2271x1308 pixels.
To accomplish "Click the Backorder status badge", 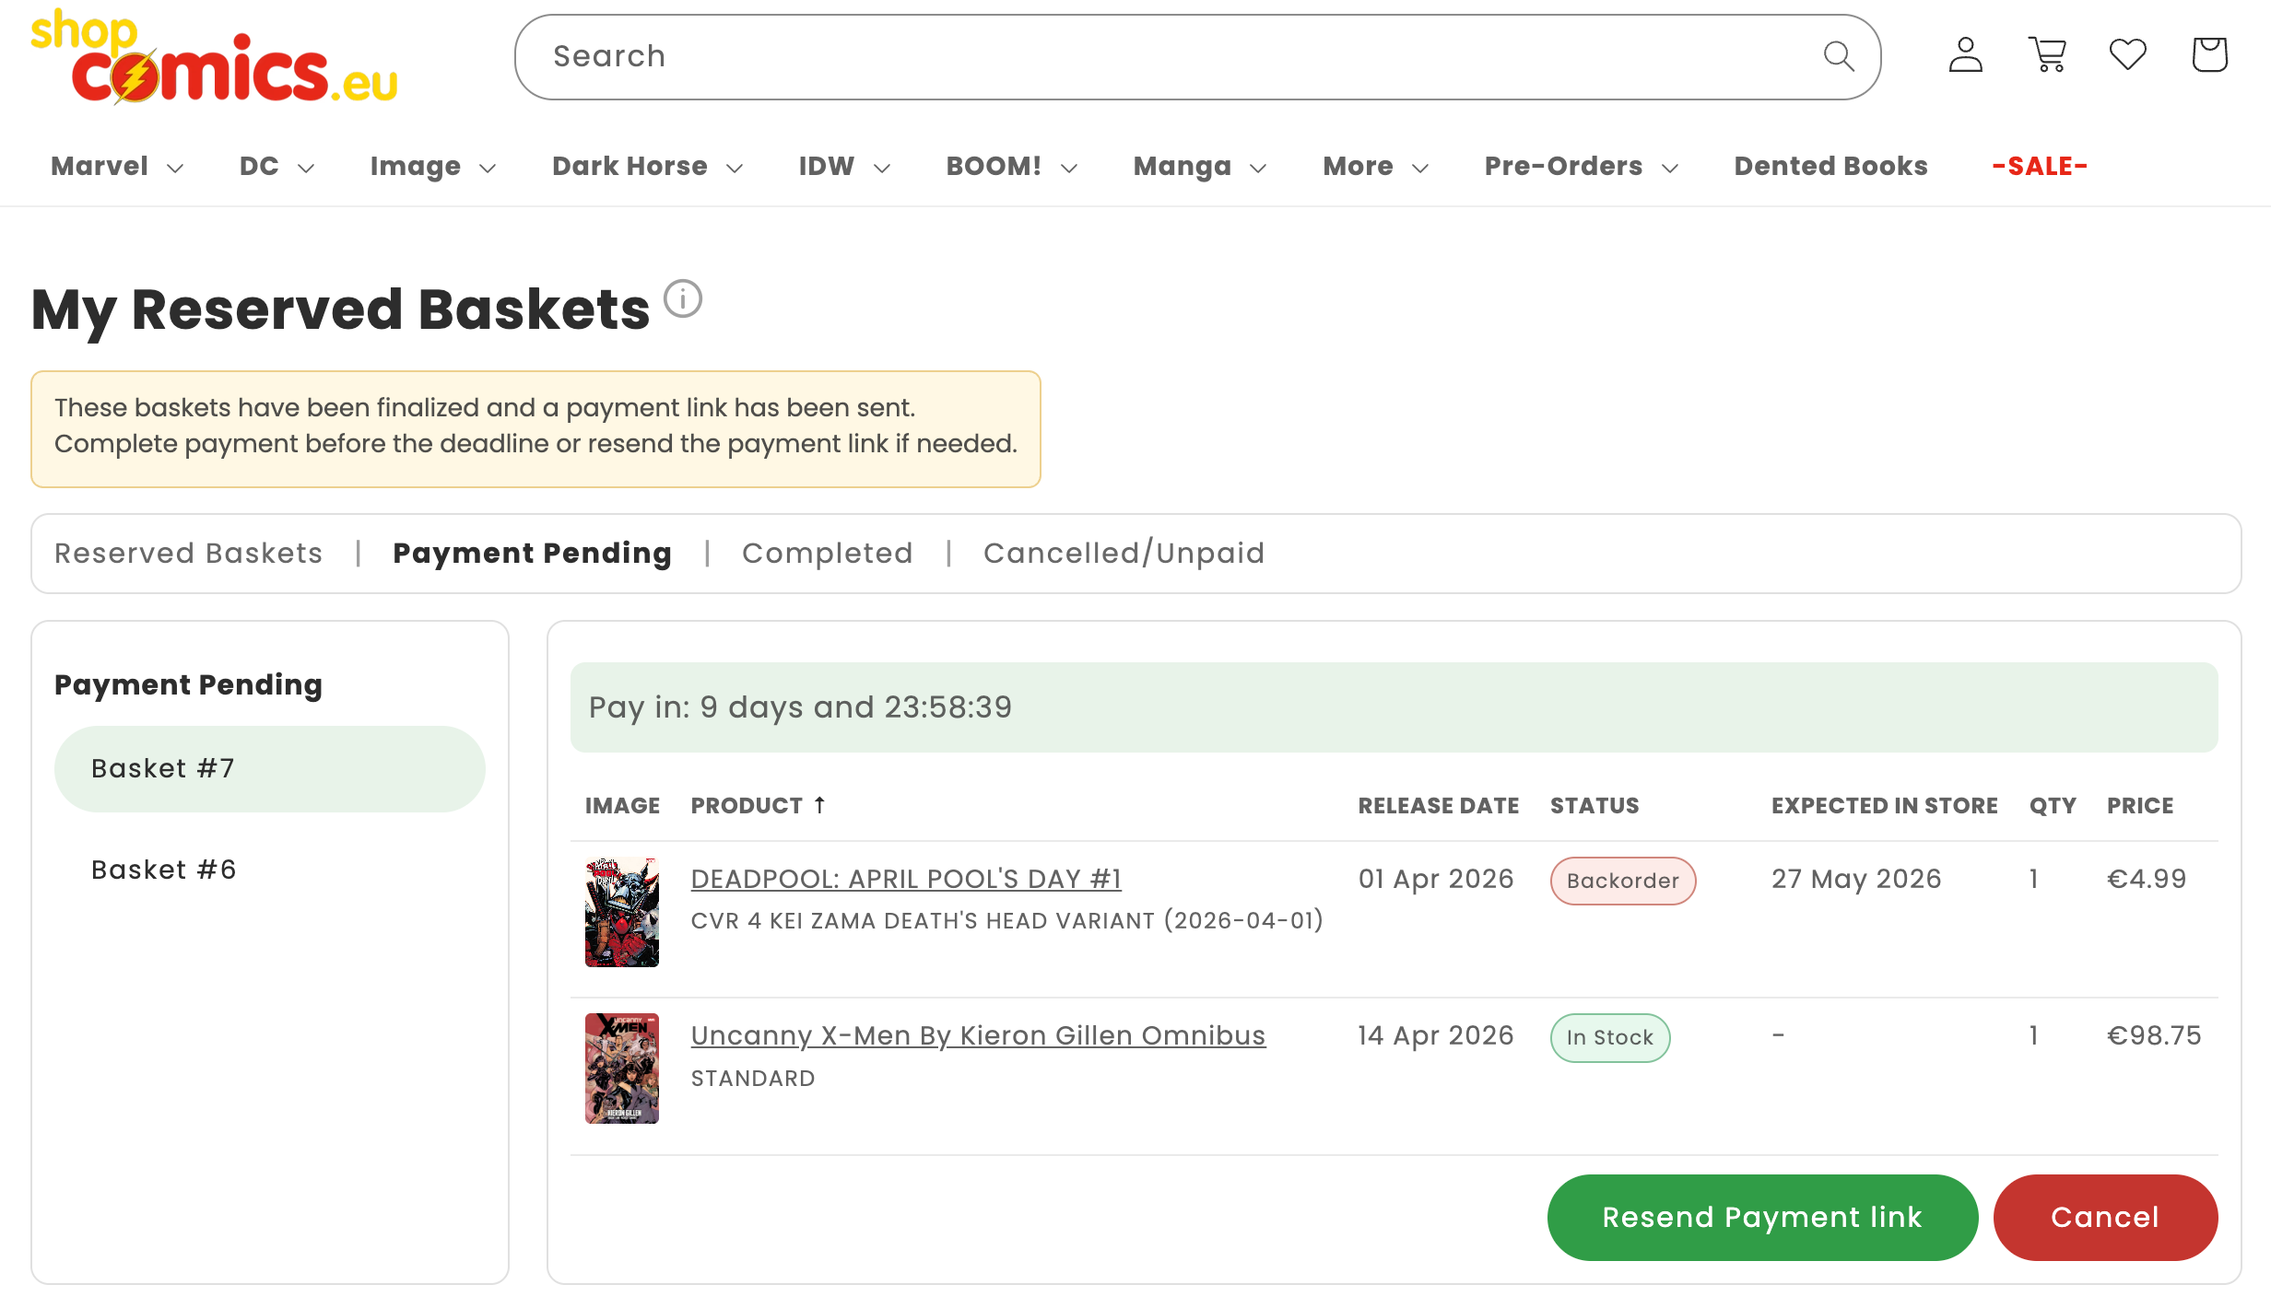I will [1622, 881].
